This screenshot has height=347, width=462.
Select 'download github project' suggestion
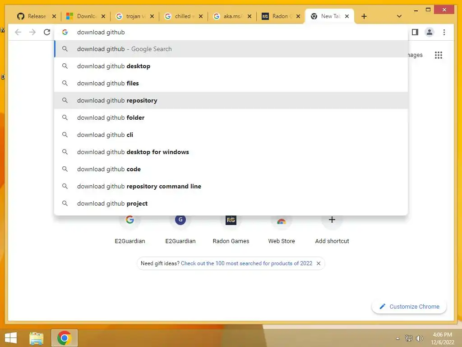[x=231, y=203]
